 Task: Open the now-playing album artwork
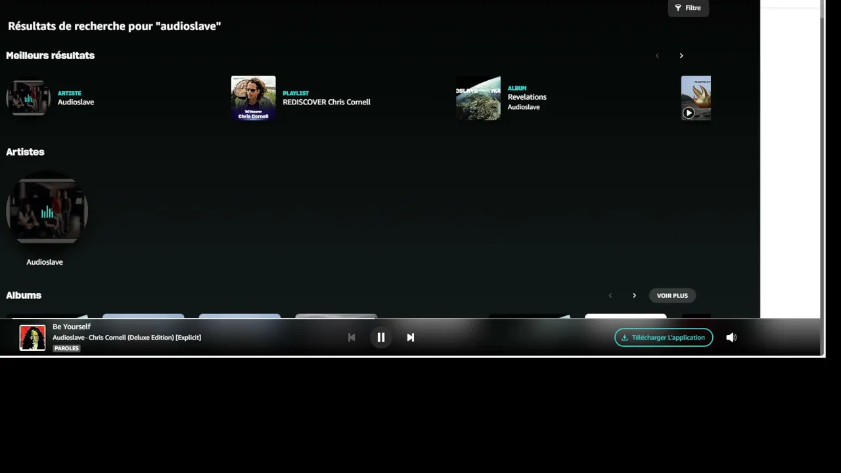tap(32, 338)
